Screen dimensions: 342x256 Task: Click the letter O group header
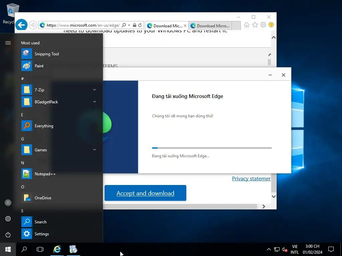click(x=23, y=187)
